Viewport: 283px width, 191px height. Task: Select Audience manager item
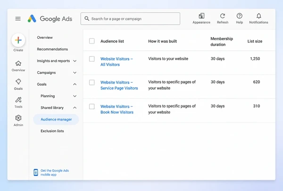coord(56,119)
